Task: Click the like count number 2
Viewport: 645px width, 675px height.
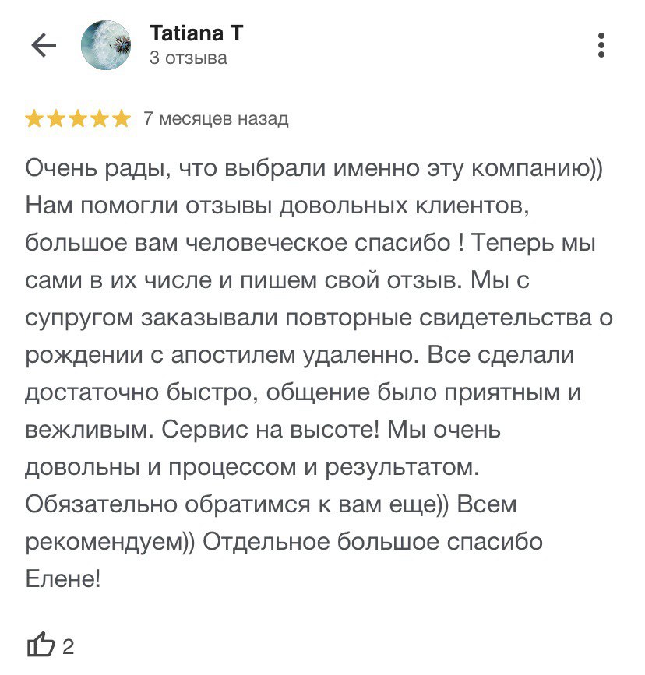Action: point(68,647)
